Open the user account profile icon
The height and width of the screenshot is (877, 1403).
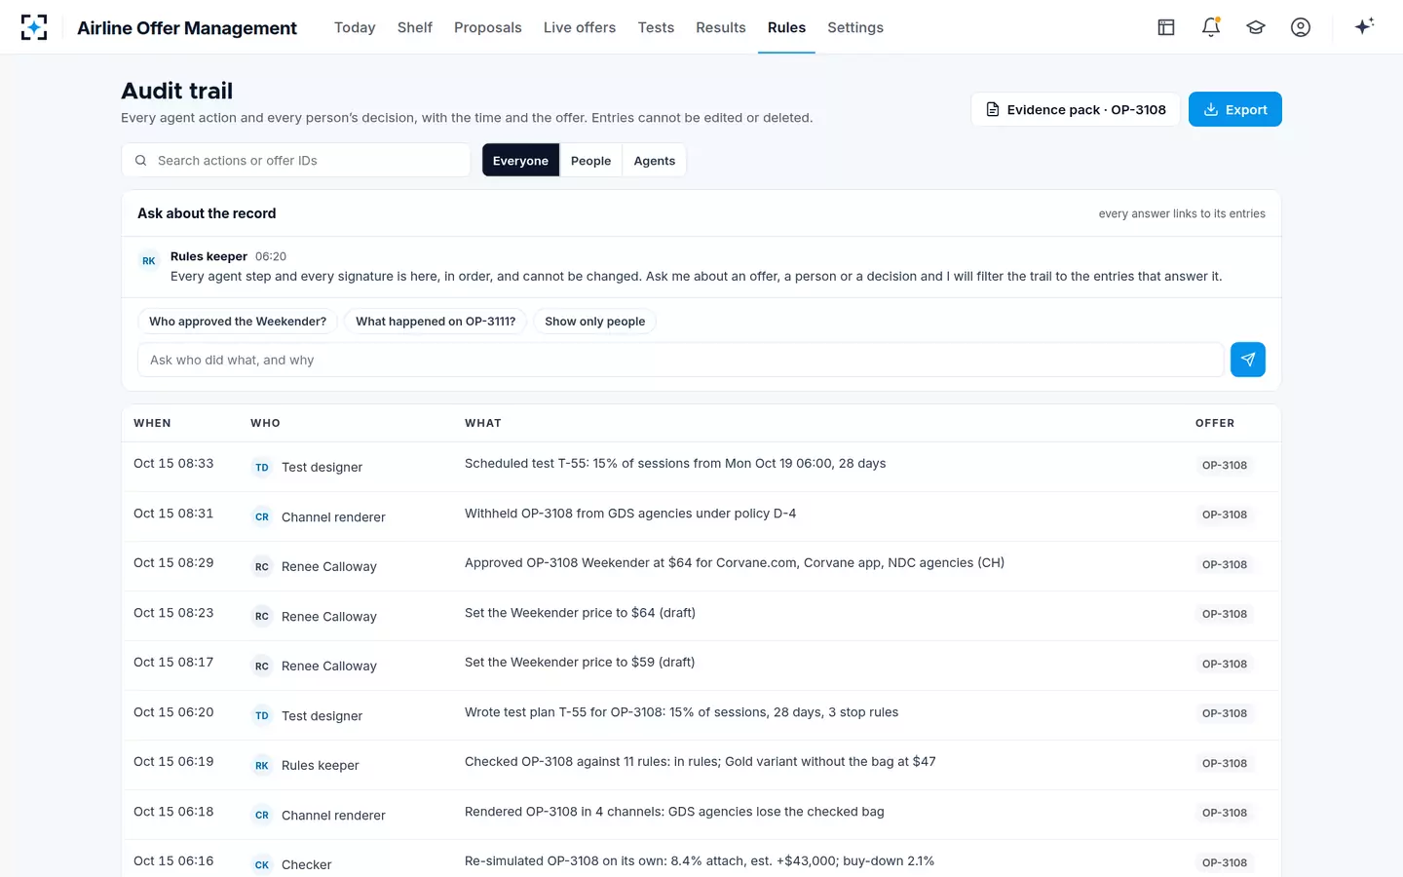[1301, 27]
